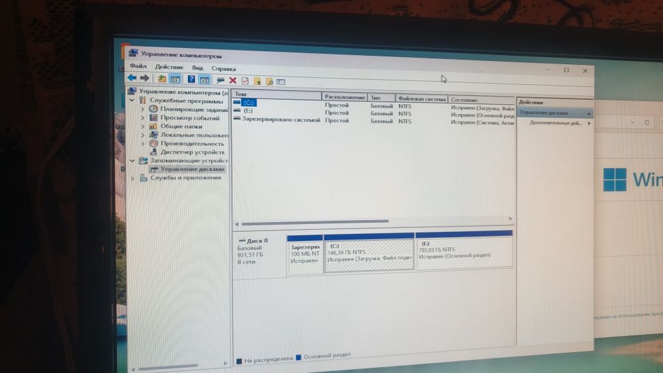Click the tree pane horizontal scrollbar thumb
Image resolution: width=663 pixels, height=373 pixels.
[168, 366]
